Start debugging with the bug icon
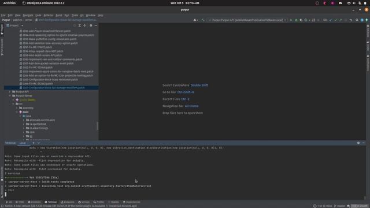370x208 pixels. 296,20
